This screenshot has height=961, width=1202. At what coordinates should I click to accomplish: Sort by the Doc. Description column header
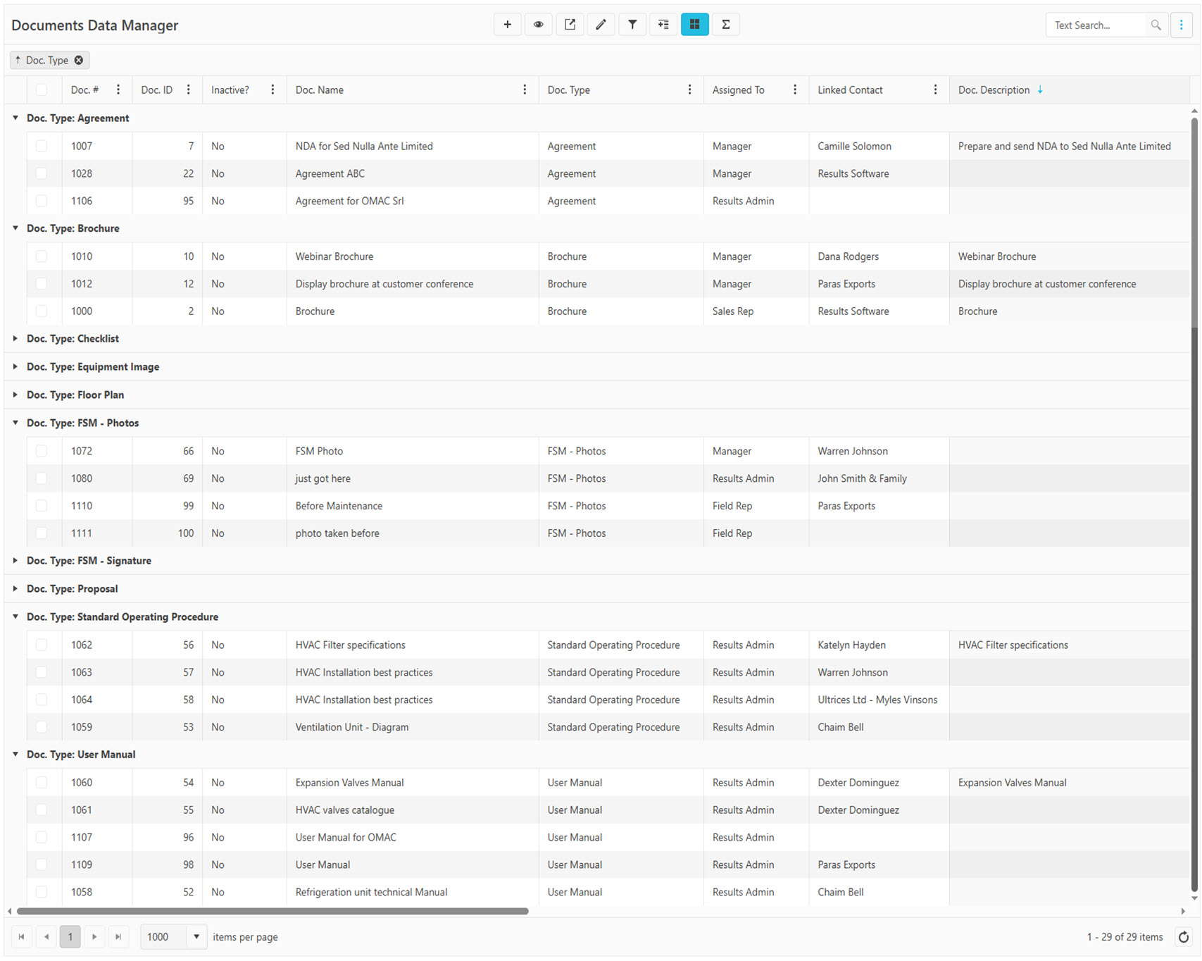[x=994, y=90]
